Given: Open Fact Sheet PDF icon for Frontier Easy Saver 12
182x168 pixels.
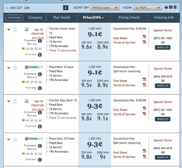Looking at the screenshot, I should coord(144,108).
